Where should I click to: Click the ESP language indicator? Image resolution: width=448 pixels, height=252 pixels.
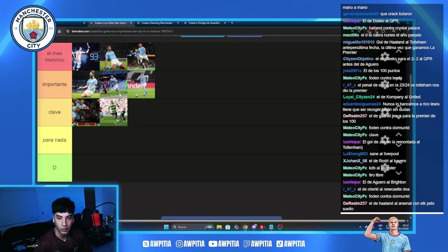point(380,227)
